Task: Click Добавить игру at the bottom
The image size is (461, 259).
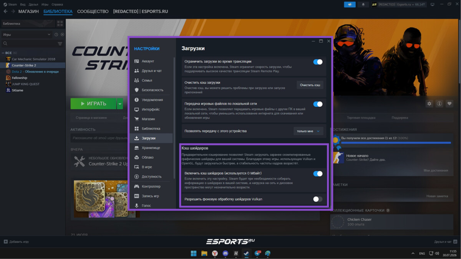Action: [x=16, y=242]
